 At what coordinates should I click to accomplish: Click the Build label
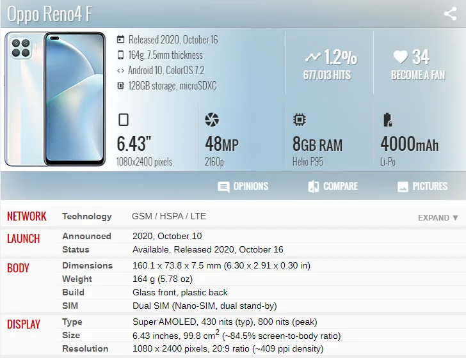73,292
